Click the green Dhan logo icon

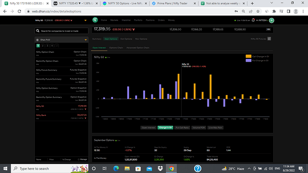95,20
